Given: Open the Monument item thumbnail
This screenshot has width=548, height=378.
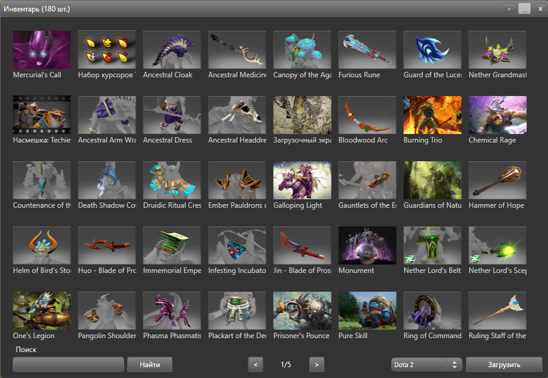Looking at the screenshot, I should click(x=367, y=245).
